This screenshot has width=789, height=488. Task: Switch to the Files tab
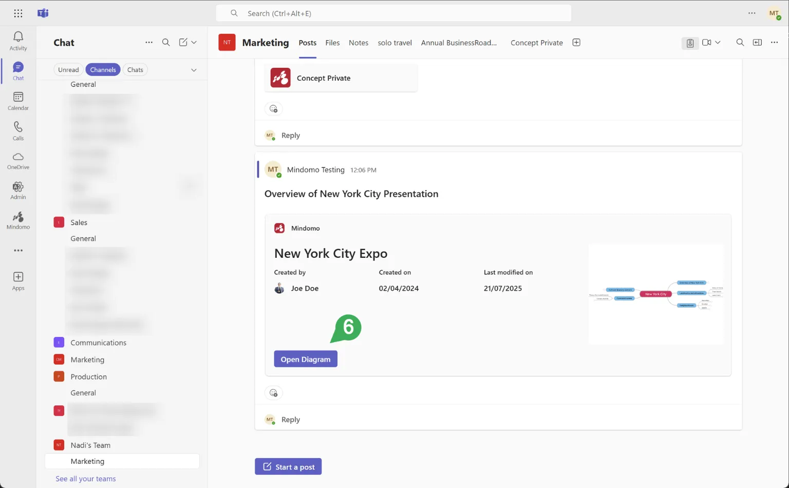pos(332,43)
